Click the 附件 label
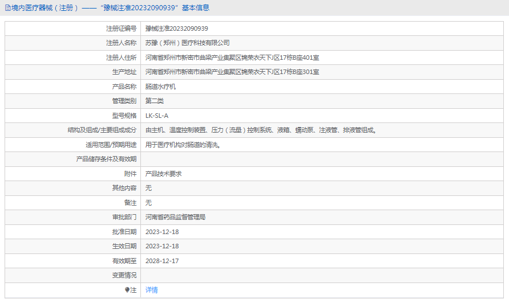Viewport: 509px width, 303px height. [131, 174]
